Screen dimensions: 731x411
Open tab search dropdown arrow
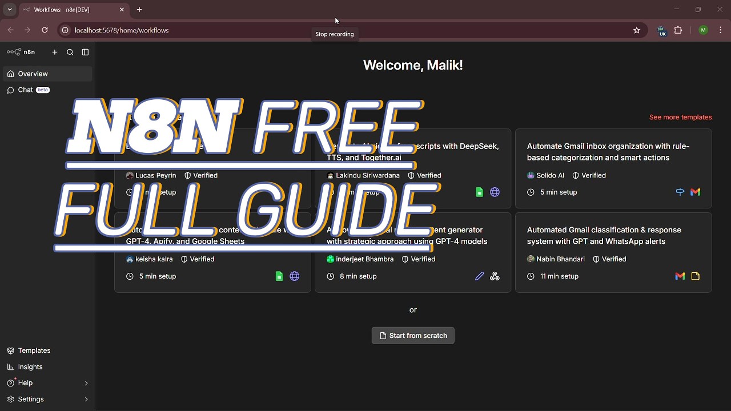(x=10, y=10)
